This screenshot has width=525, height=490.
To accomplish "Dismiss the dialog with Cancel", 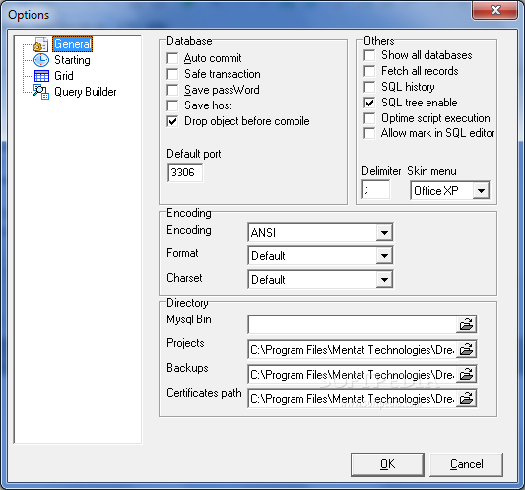I will 467,464.
